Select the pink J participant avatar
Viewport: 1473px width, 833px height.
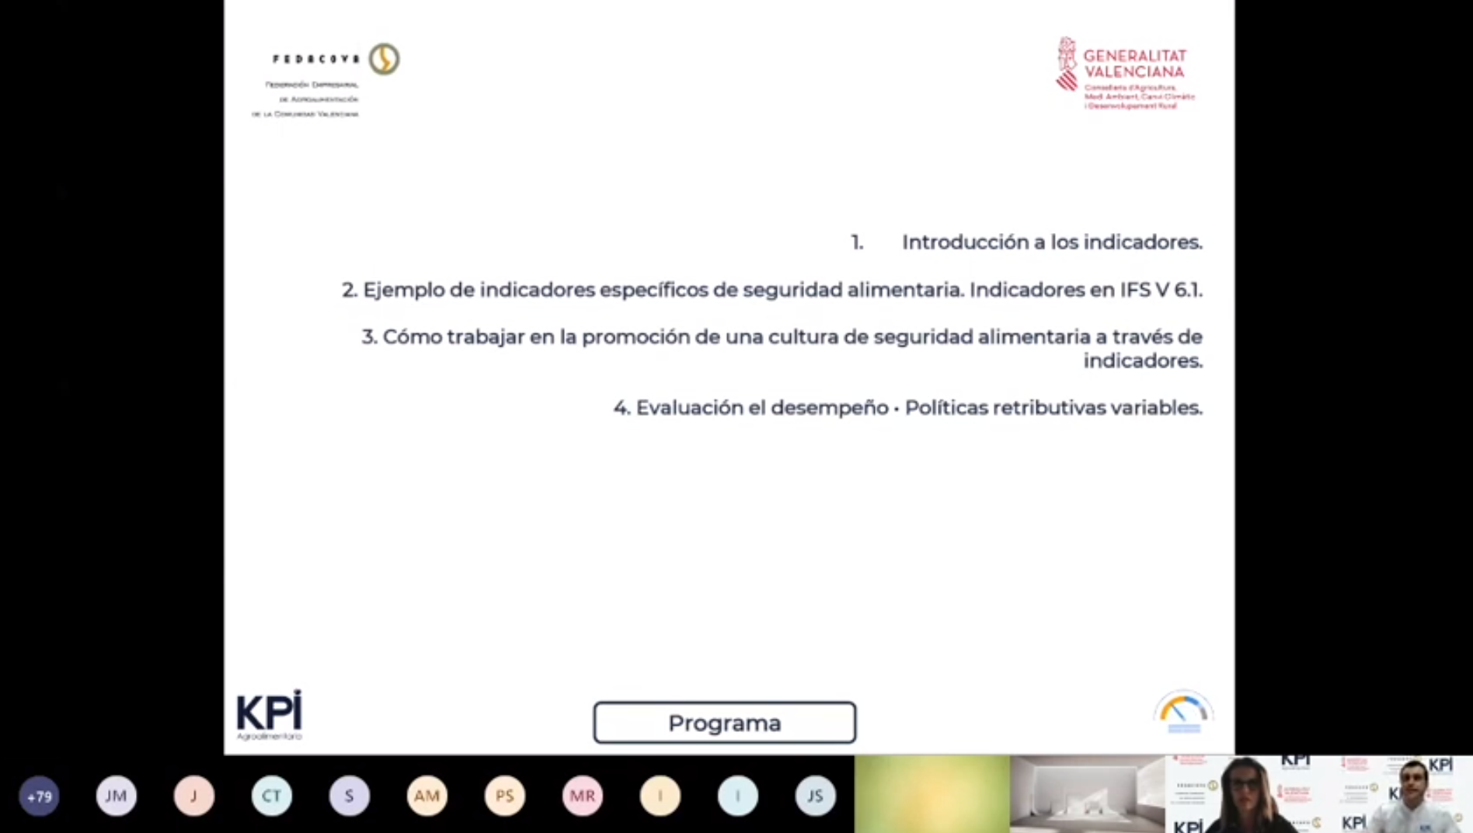tap(194, 796)
